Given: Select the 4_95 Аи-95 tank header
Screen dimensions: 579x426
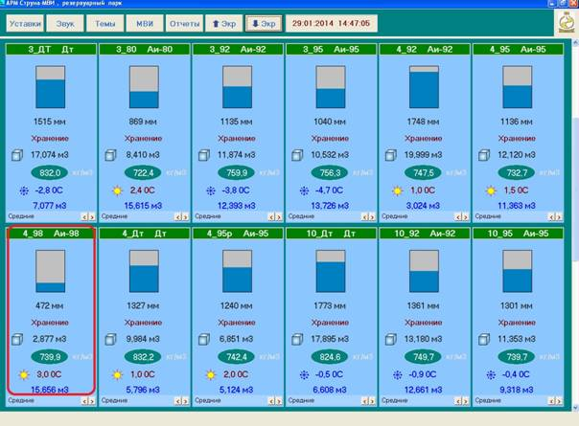Looking at the screenshot, I should coord(518,50).
